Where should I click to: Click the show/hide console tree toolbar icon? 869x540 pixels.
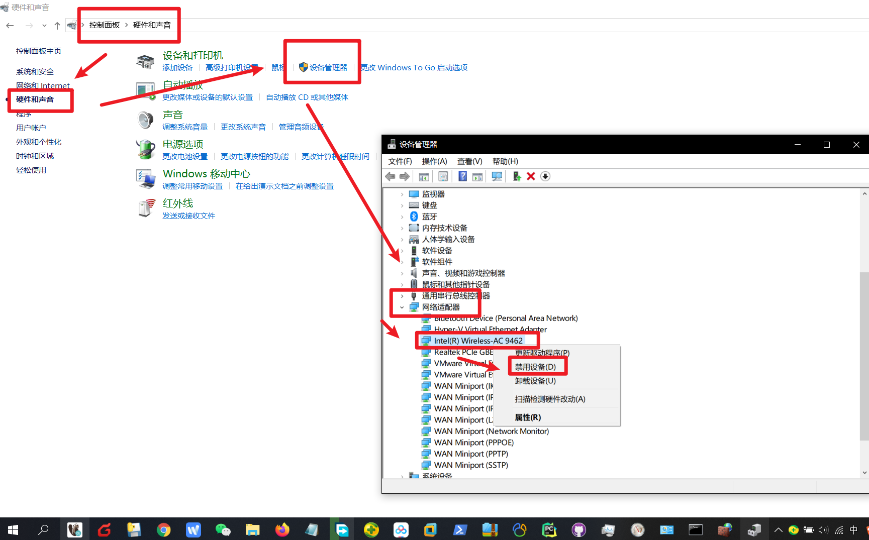[424, 176]
